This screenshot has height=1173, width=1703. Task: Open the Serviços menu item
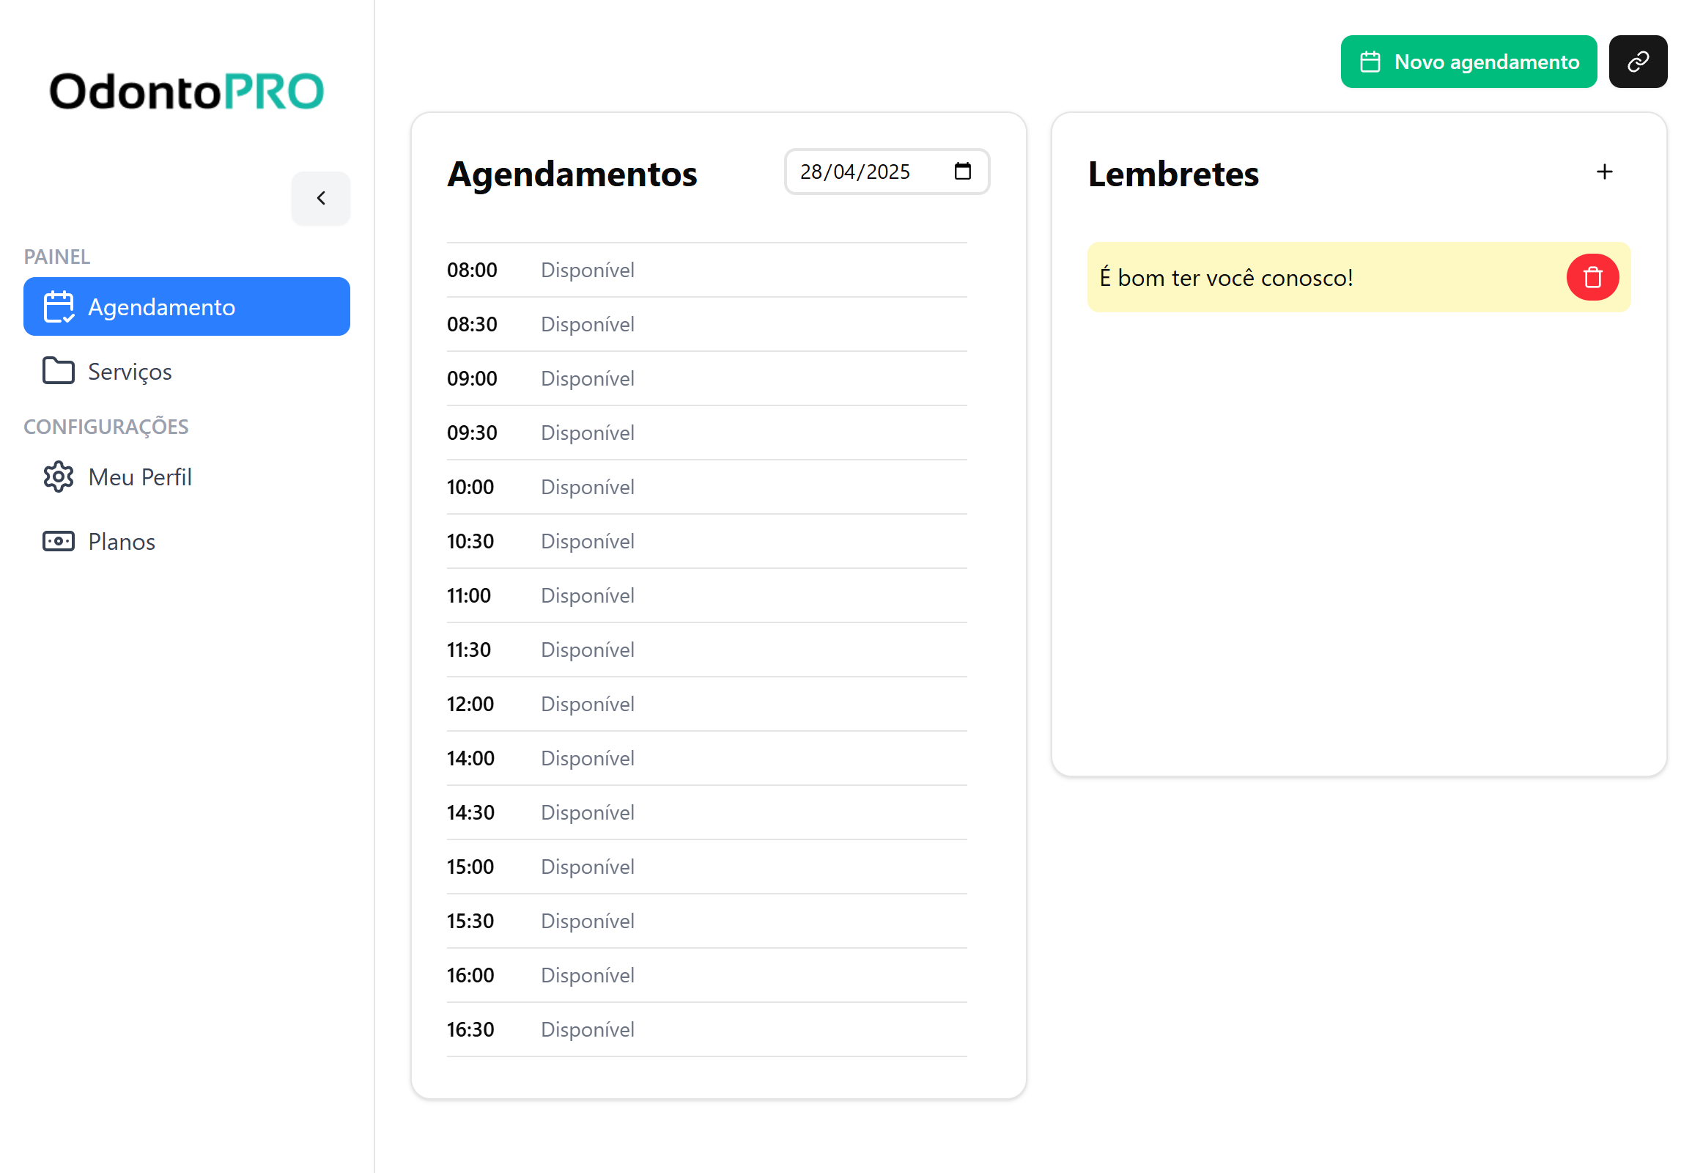click(x=129, y=371)
